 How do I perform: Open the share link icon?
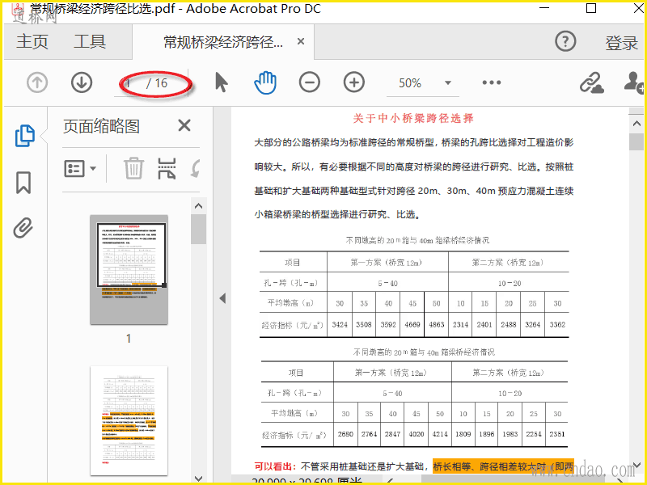pyautogui.click(x=591, y=82)
